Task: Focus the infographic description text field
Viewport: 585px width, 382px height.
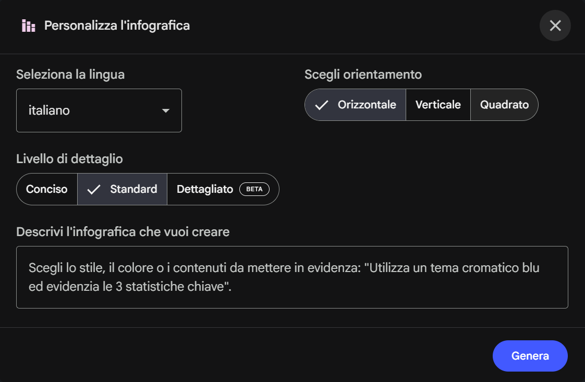Action: pos(292,277)
